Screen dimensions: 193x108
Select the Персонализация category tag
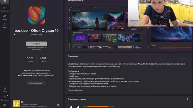coord(36,83)
